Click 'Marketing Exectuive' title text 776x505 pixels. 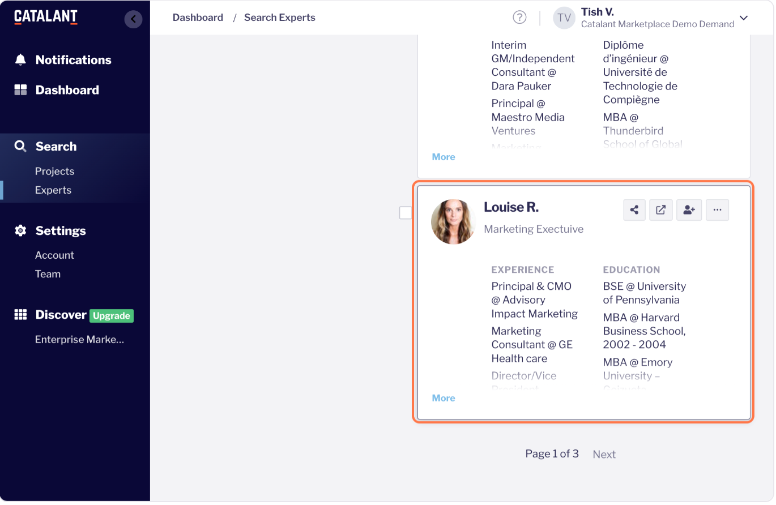tap(534, 229)
